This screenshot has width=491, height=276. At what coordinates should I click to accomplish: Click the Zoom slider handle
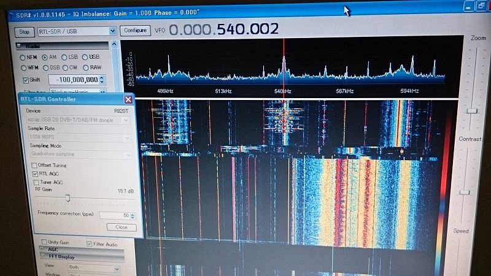(471, 111)
